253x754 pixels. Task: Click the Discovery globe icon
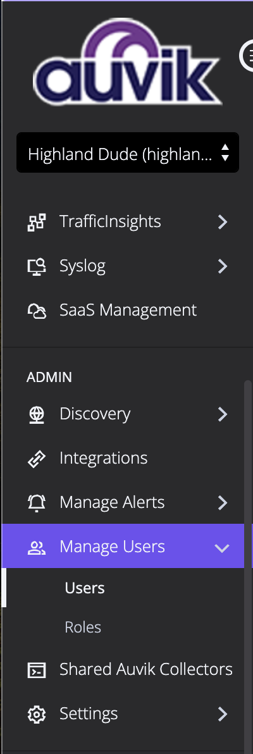click(x=37, y=414)
